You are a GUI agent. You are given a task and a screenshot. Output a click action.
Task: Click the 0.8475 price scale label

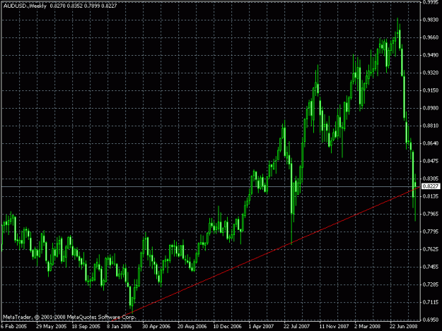431,161
